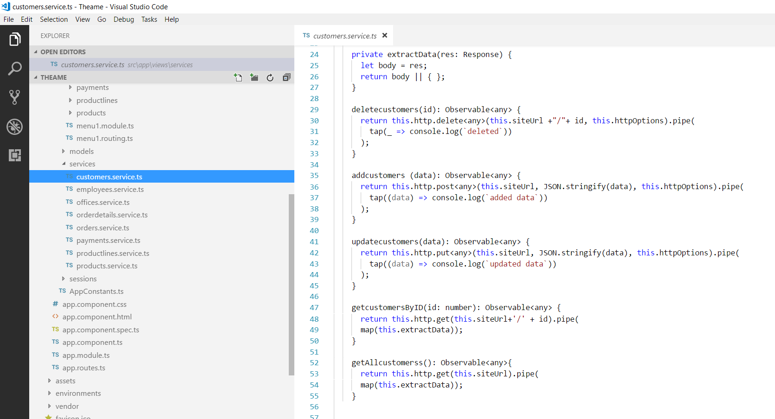Click the explorer vertical scrollbar
775x419 pixels.
pos(291,284)
